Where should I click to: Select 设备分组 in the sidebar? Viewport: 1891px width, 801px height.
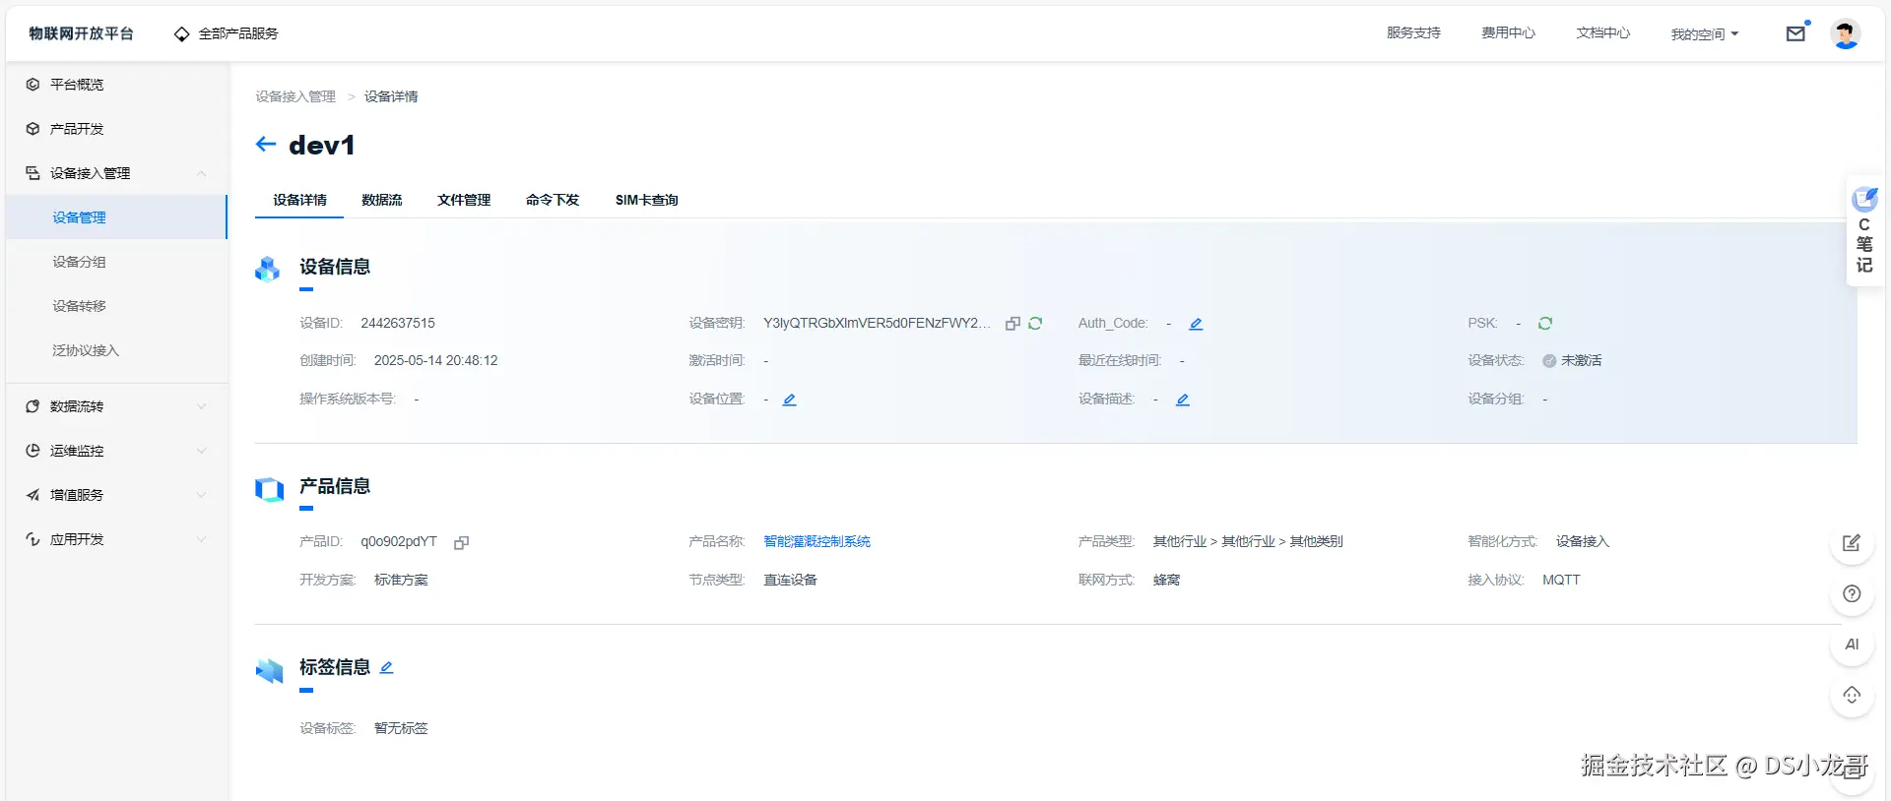pos(116,262)
